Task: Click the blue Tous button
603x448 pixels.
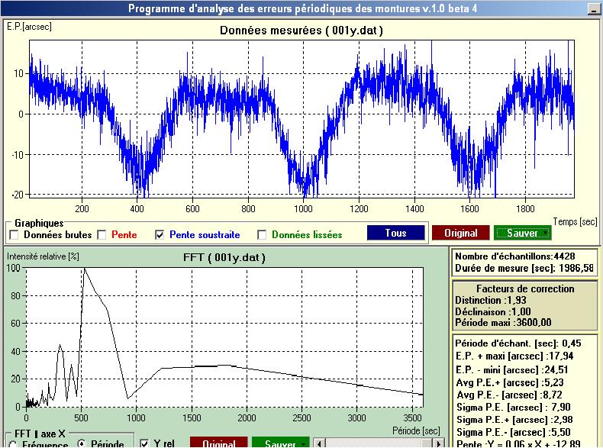Action: pyautogui.click(x=395, y=233)
